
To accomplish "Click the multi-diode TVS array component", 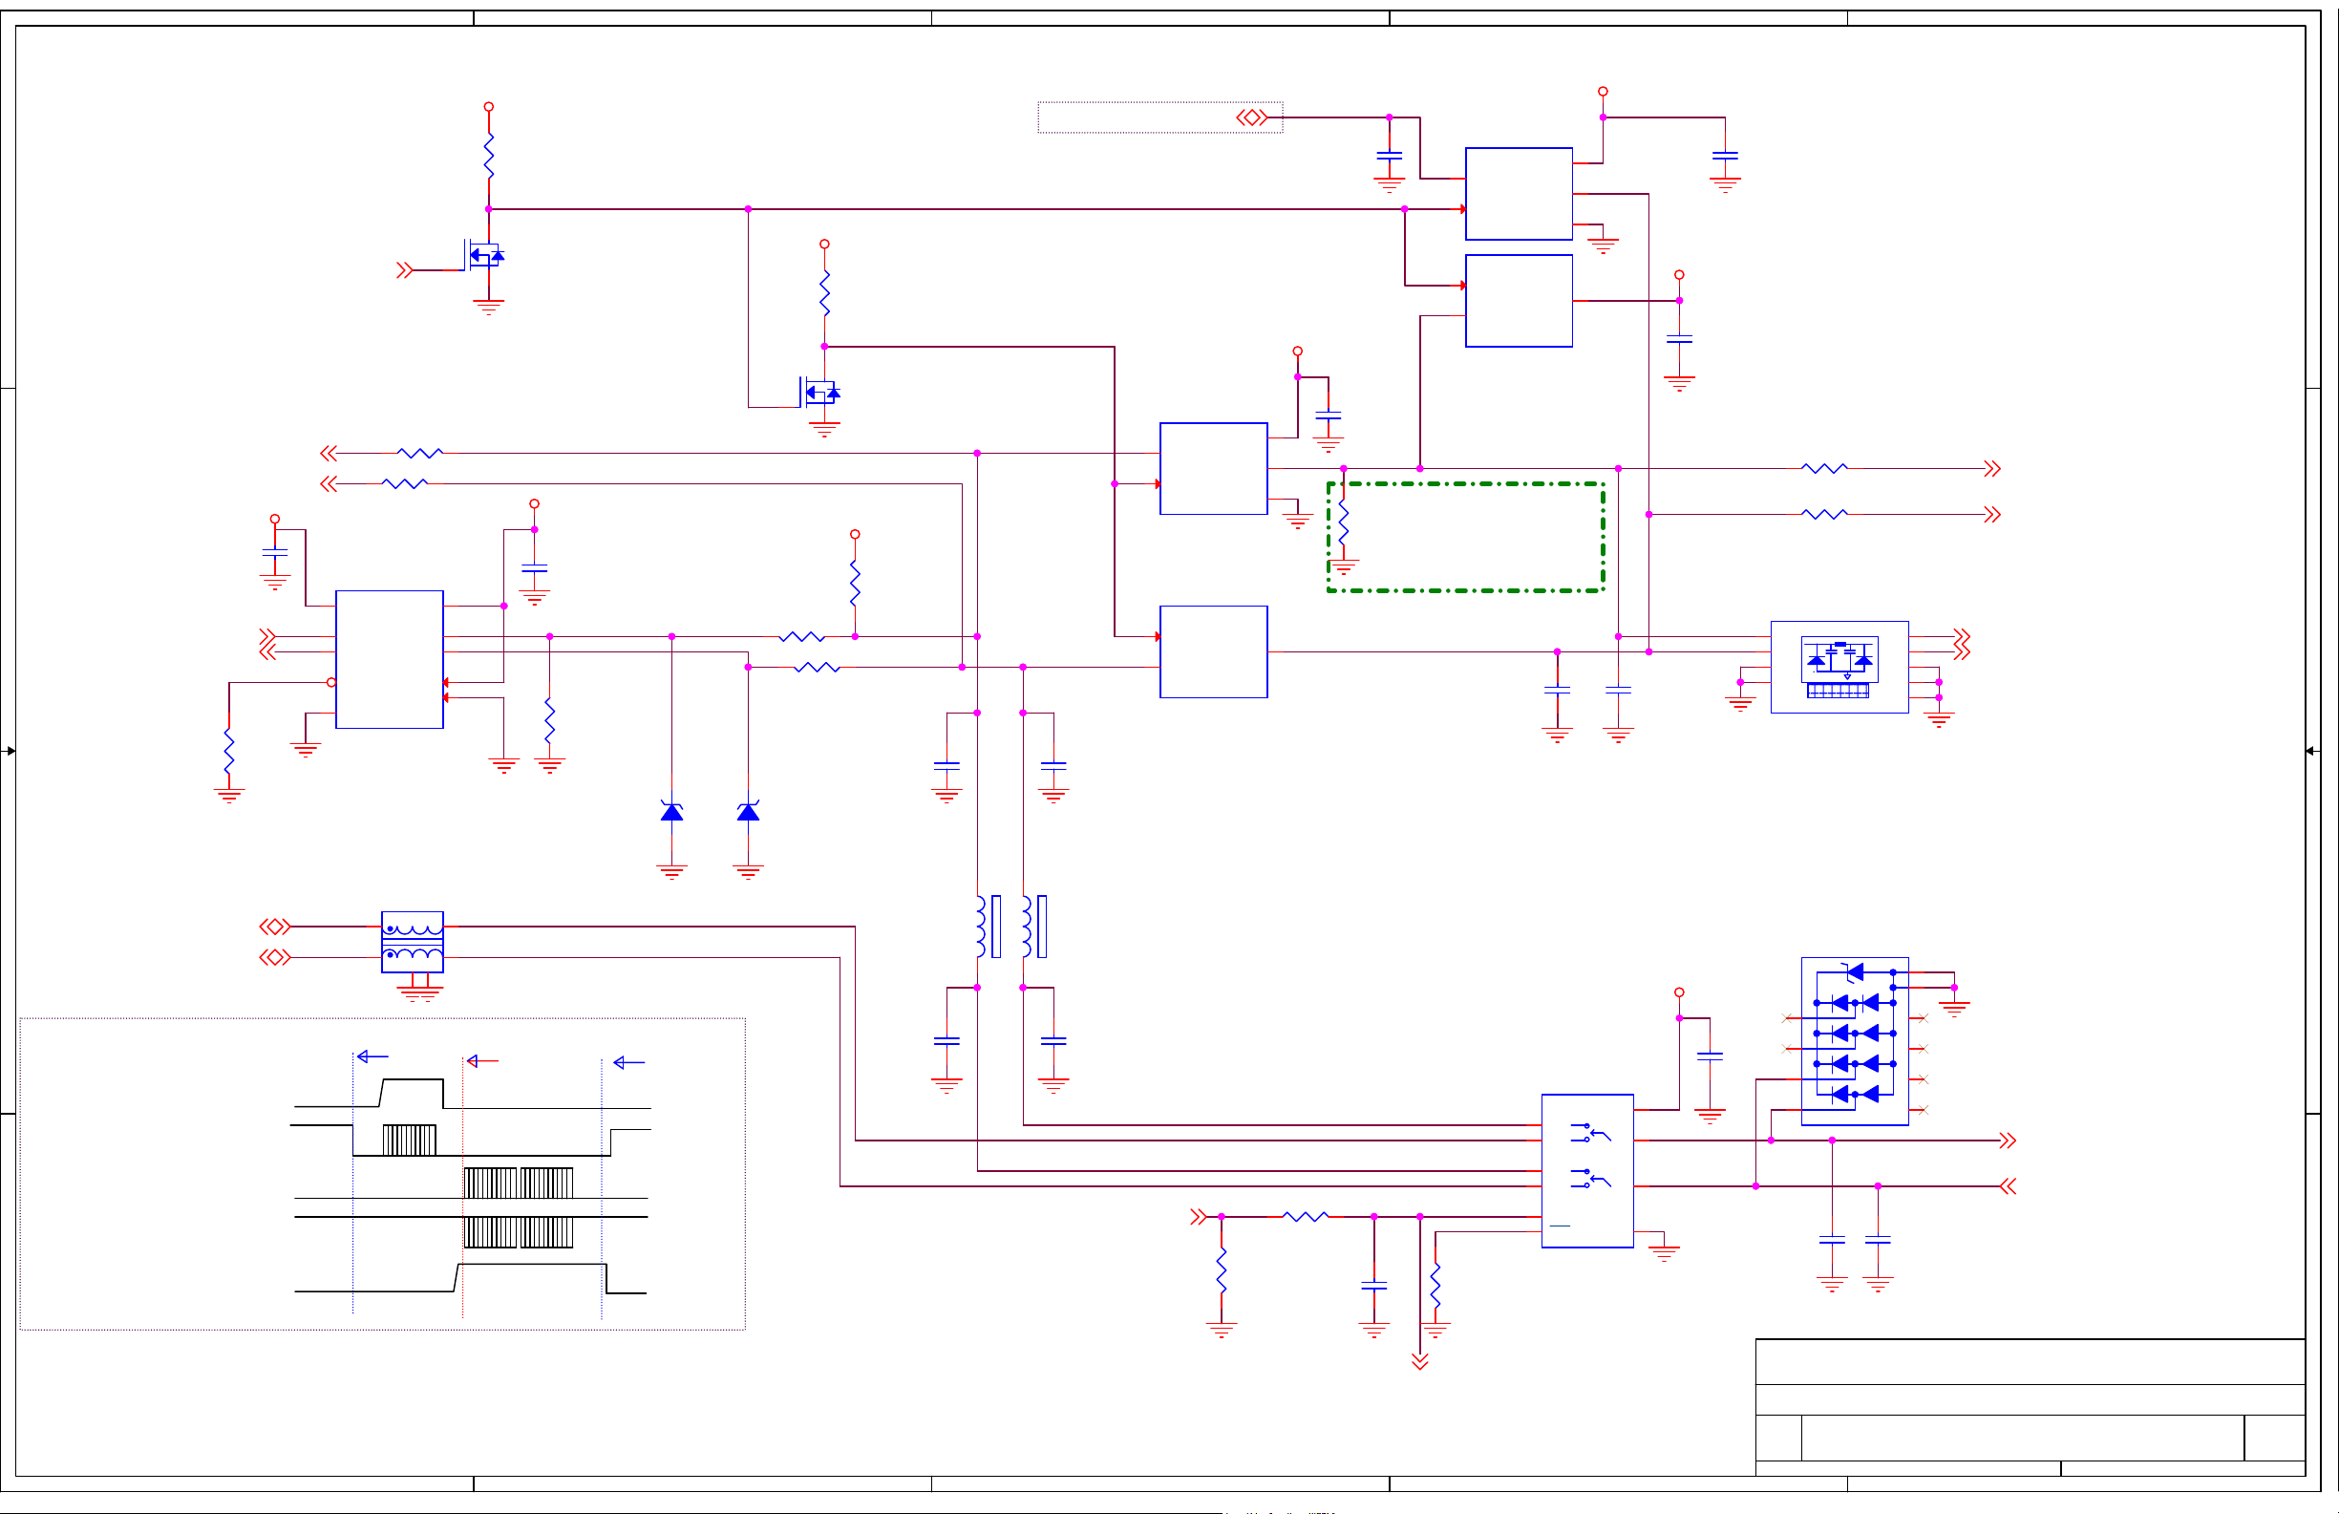I will (x=1855, y=1041).
